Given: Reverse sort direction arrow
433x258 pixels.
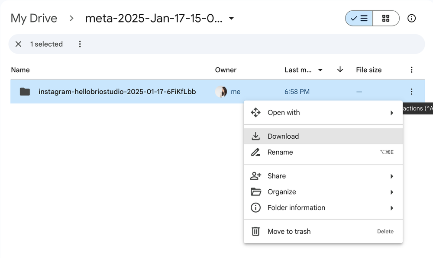Looking at the screenshot, I should (x=340, y=70).
